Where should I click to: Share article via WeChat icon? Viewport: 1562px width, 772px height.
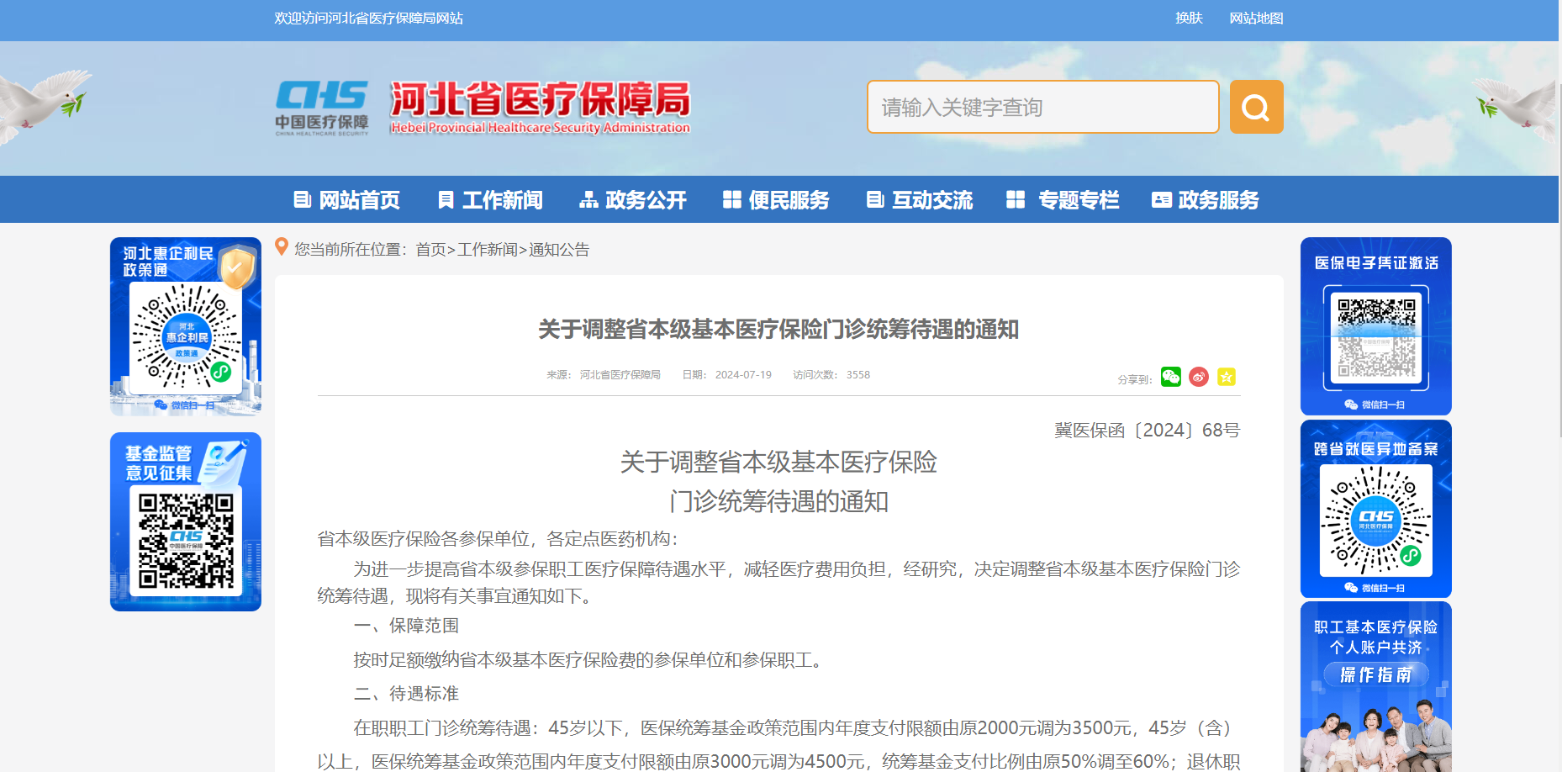pos(1170,377)
